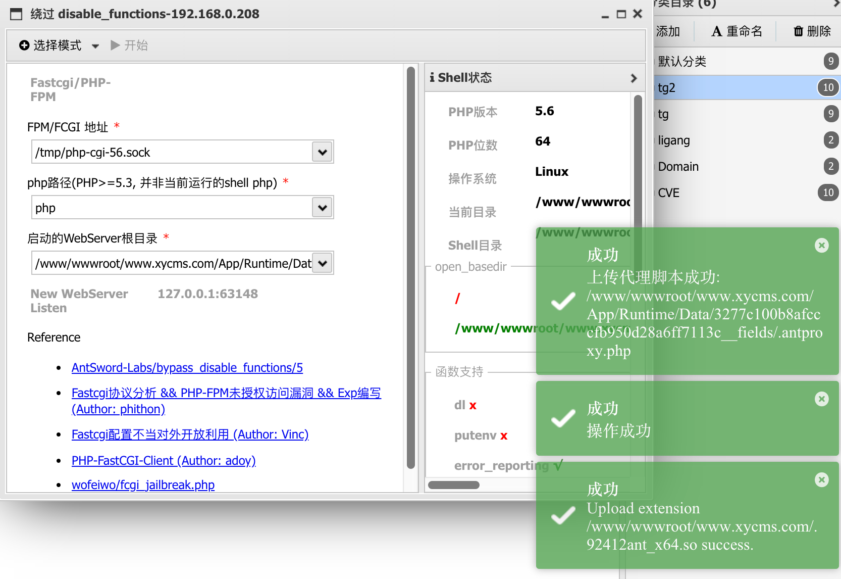
Task: Collapse the Shell状态 panel chevron
Action: (634, 78)
